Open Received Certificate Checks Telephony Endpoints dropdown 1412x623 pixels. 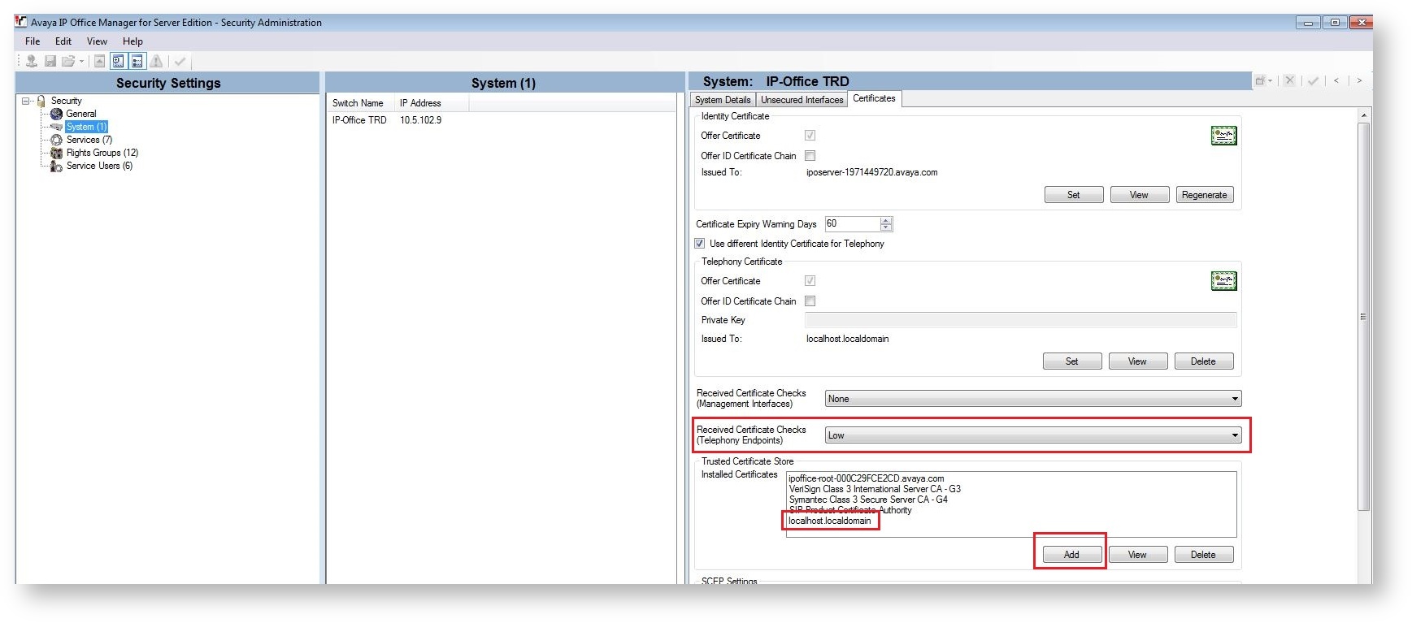click(1235, 435)
